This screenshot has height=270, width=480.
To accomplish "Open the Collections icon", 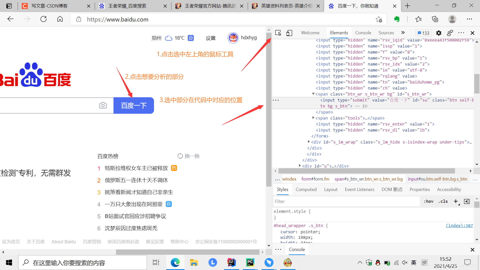I will [x=435, y=19].
